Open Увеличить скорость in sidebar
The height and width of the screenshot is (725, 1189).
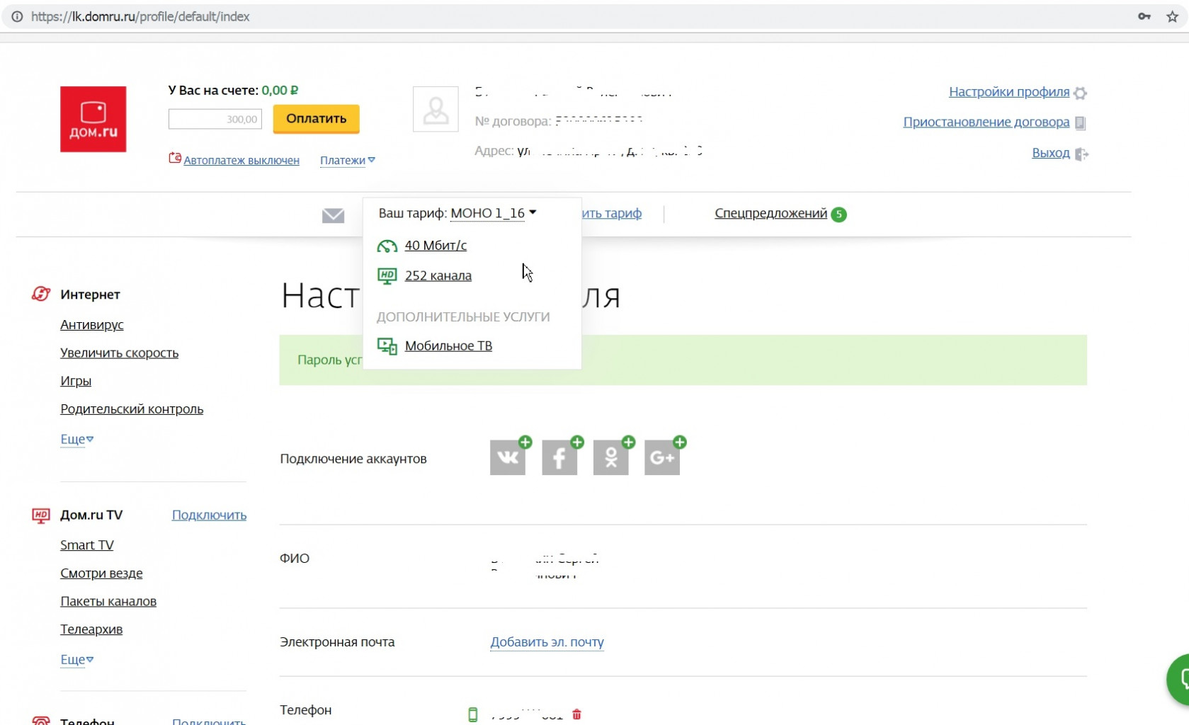(119, 353)
